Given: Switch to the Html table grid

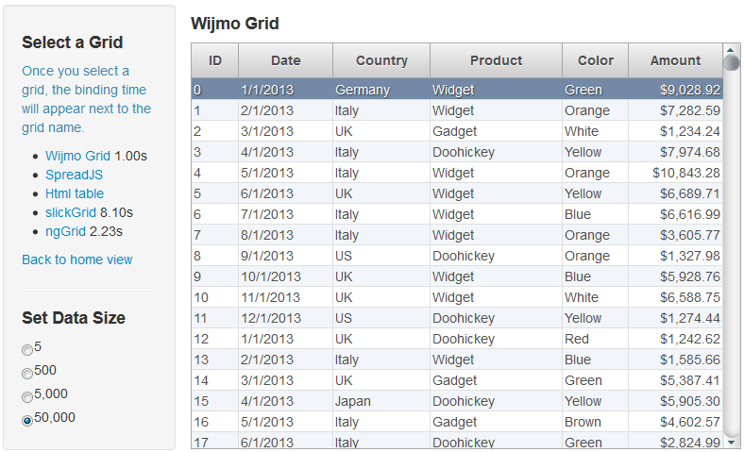Looking at the screenshot, I should point(75,193).
